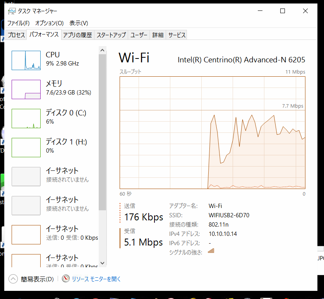This screenshot has height=299, width=324.
Task: Click the ディスク 1 (H:) 0% label
Action: 66,146
